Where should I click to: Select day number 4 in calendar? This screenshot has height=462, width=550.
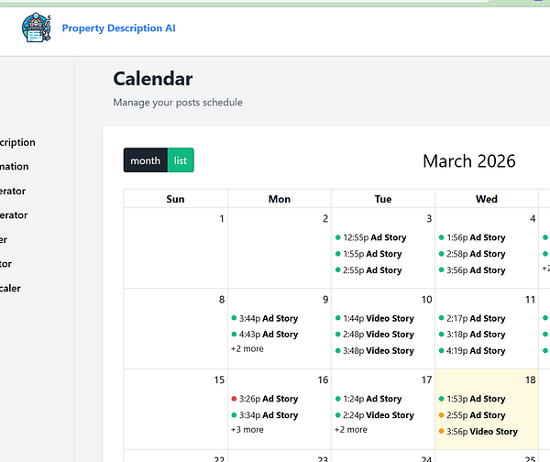tap(533, 218)
